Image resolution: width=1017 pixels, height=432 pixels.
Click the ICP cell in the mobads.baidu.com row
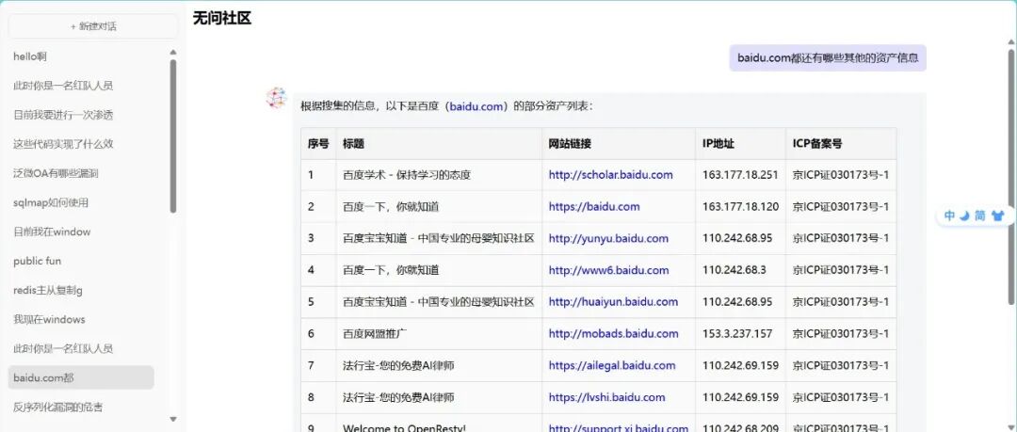[841, 333]
